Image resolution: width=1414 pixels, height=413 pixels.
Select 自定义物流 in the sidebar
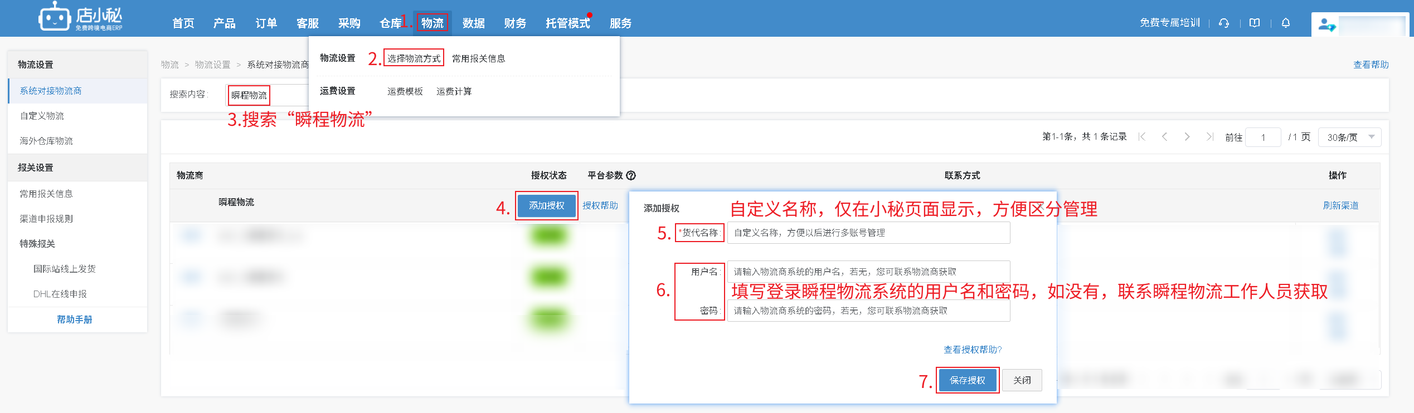tap(42, 116)
